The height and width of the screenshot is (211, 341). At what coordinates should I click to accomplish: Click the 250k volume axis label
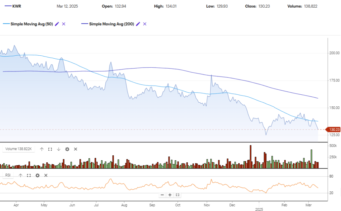click(x=333, y=157)
